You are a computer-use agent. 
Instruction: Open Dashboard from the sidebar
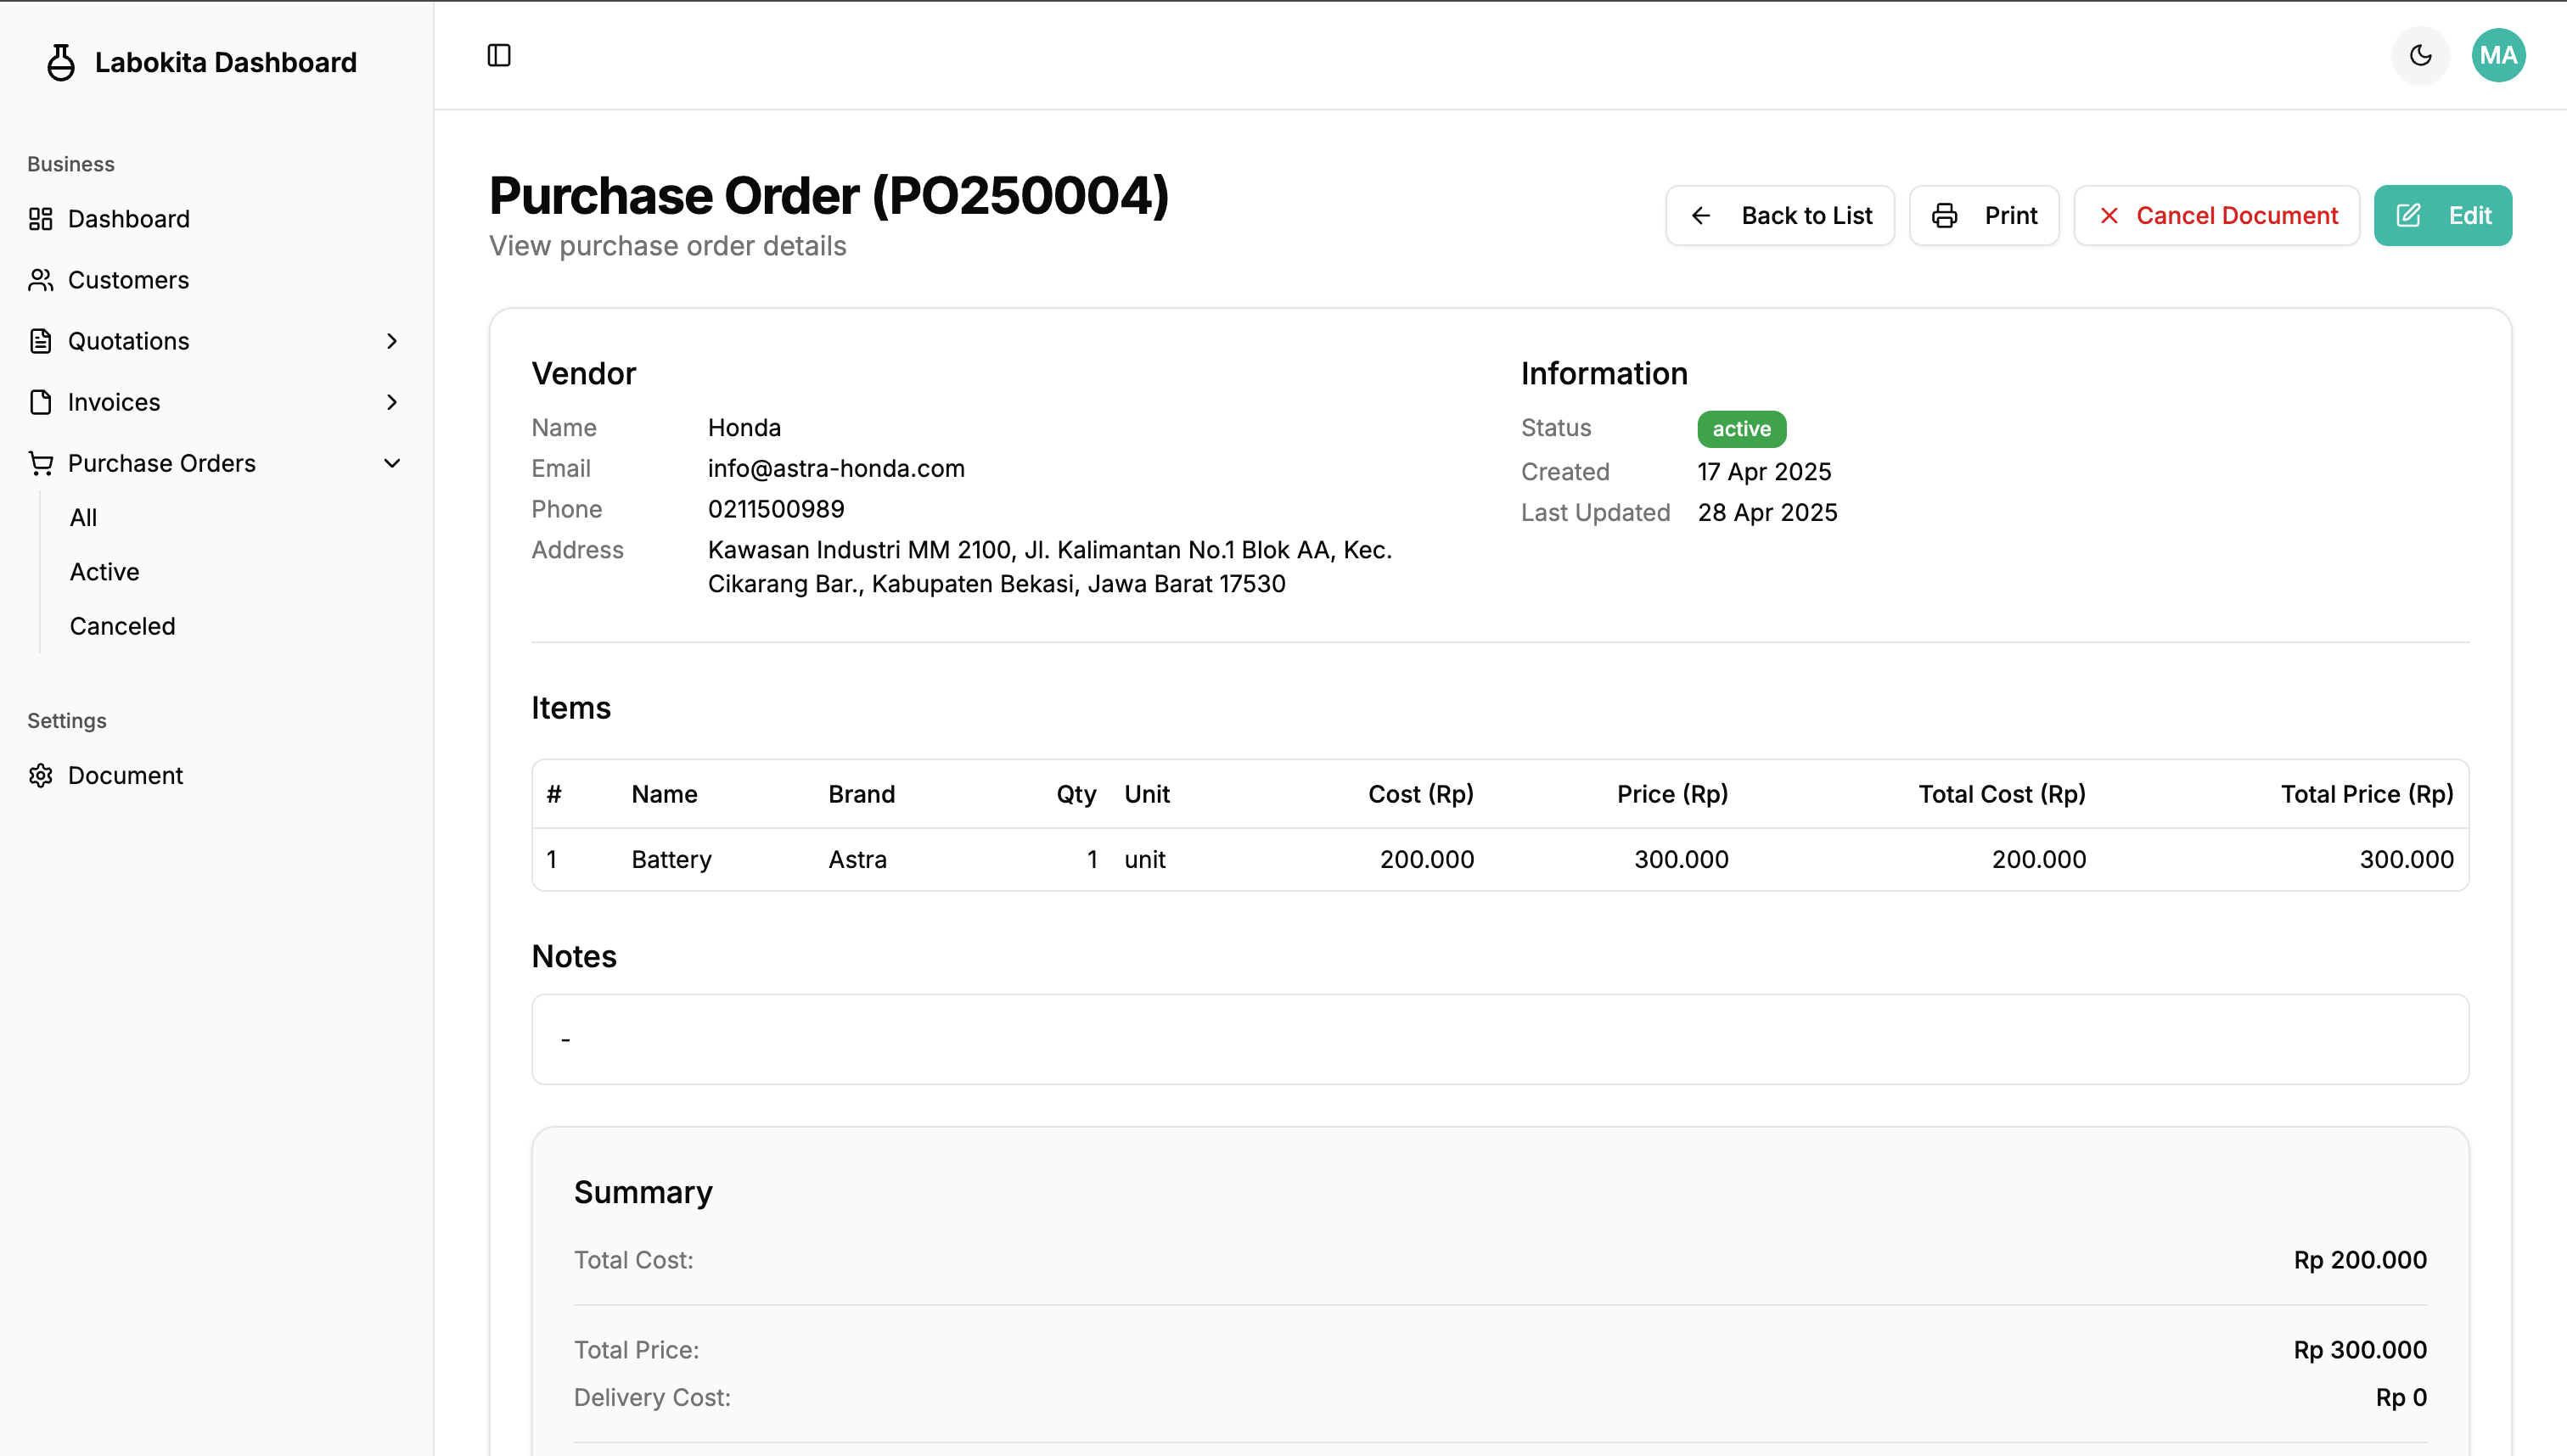(216, 219)
